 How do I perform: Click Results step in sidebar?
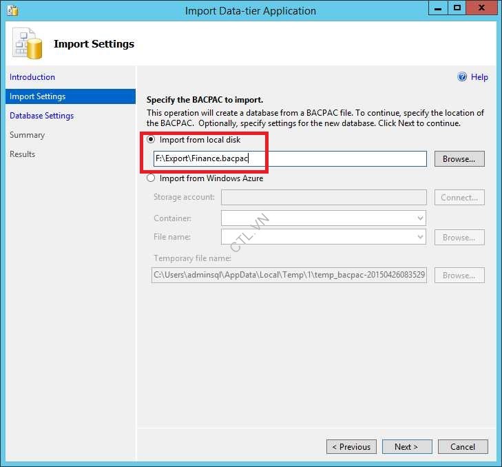23,154
